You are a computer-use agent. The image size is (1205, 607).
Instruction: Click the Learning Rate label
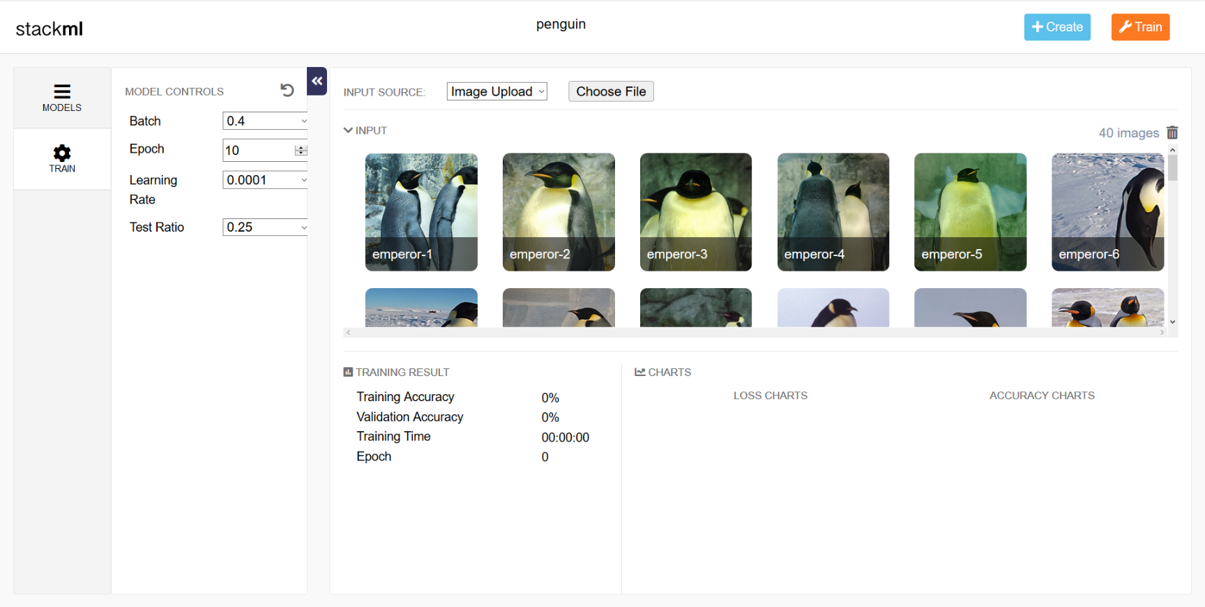tap(153, 190)
